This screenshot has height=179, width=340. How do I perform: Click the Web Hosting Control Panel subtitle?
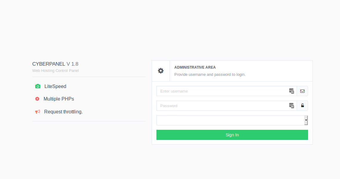(x=55, y=70)
